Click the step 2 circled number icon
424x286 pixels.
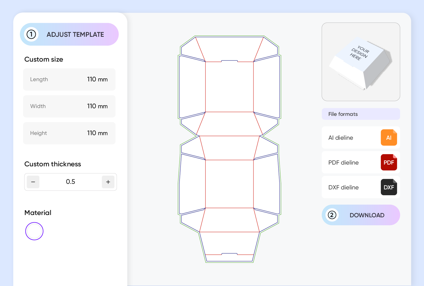pos(332,215)
